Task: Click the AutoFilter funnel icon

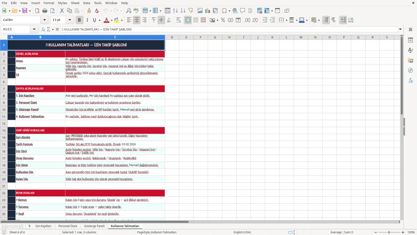Action: point(190,11)
